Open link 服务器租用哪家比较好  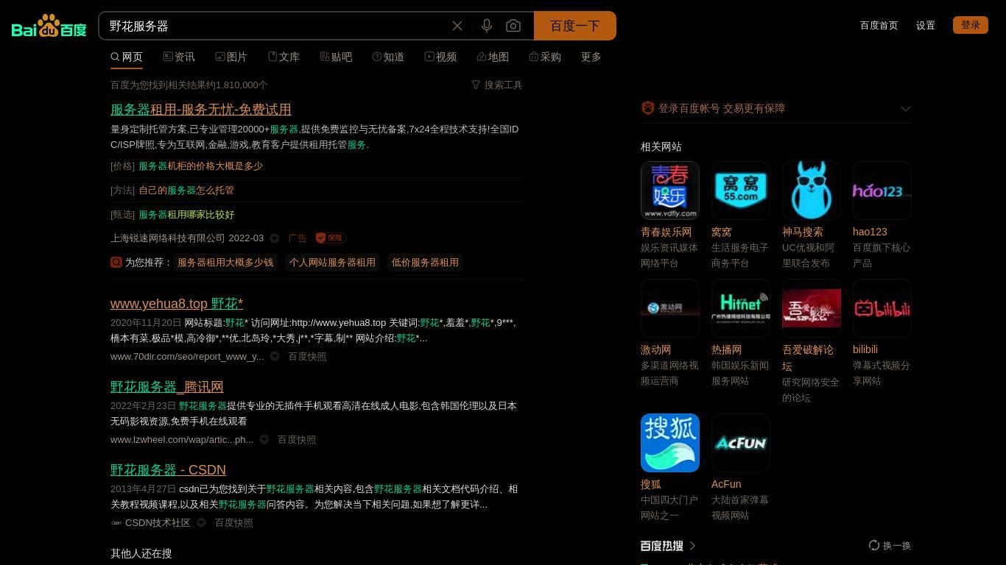click(x=186, y=215)
